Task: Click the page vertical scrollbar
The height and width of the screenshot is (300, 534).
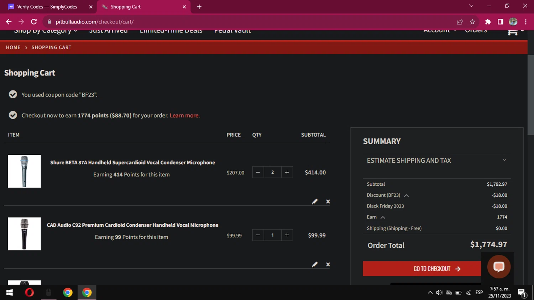Action: coord(530,95)
